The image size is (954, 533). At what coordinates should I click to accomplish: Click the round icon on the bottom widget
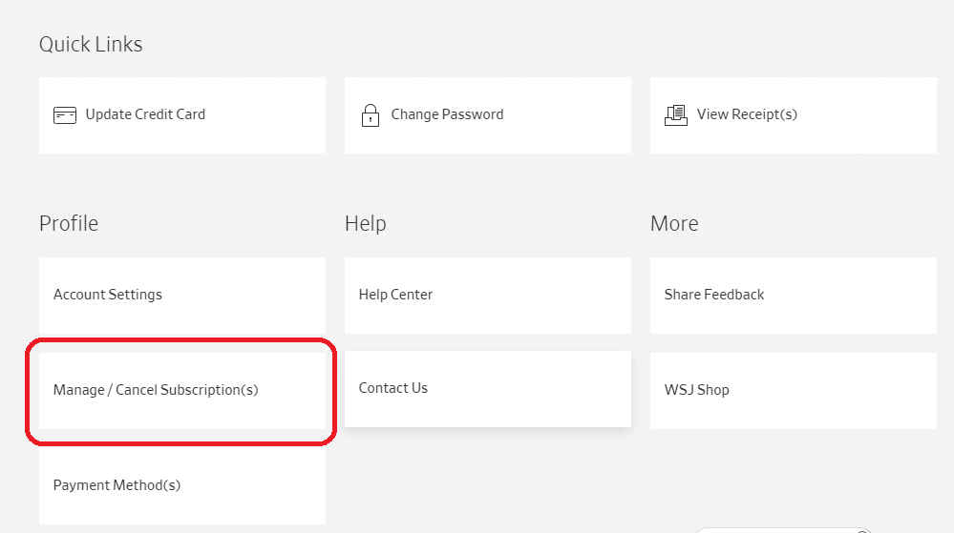coord(862,530)
